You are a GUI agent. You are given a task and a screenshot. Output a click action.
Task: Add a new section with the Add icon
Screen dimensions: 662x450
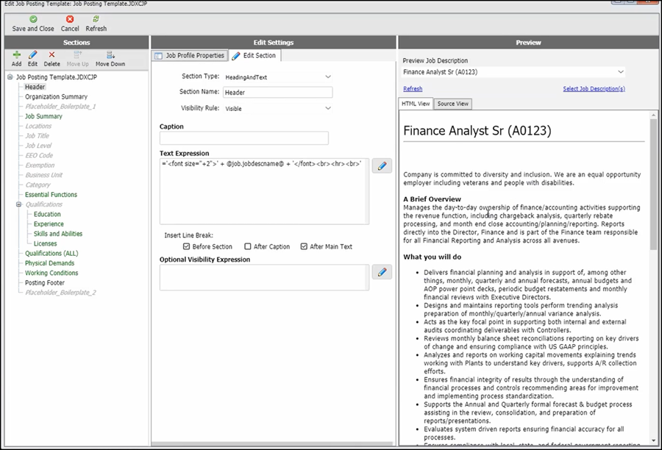coord(16,54)
